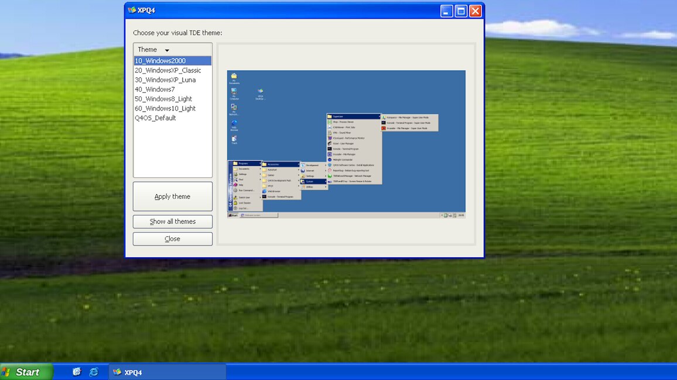This screenshot has width=677, height=380.
Task: Maximize the XPQ4 window
Action: tap(461, 11)
